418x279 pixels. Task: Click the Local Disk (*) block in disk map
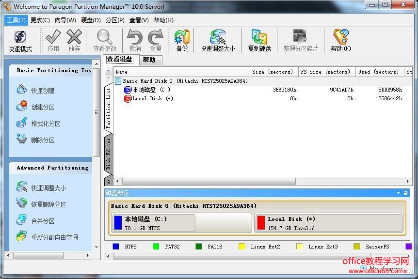[x=328, y=223]
